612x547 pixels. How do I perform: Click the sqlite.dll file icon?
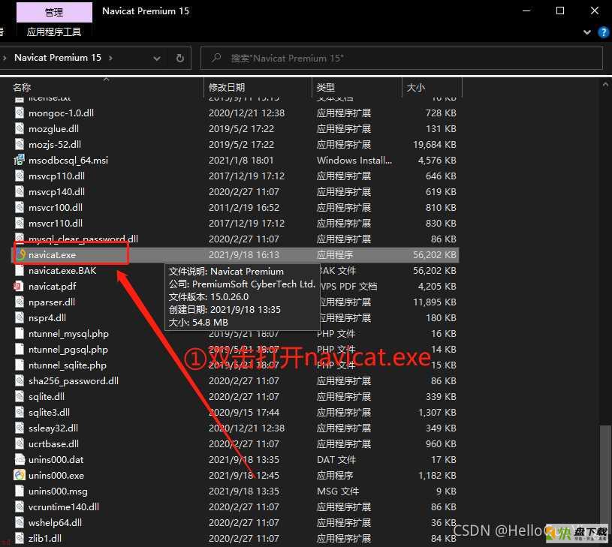pos(19,396)
